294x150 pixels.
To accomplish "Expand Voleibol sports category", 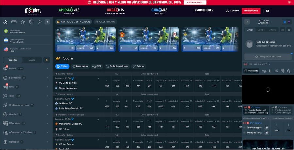I will tap(26, 114).
